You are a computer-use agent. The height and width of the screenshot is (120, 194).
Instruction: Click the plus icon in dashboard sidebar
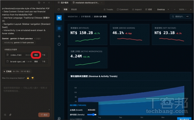pos(59,36)
